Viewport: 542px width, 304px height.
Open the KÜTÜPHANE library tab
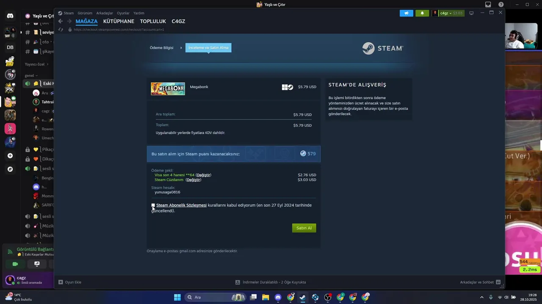tap(119, 21)
